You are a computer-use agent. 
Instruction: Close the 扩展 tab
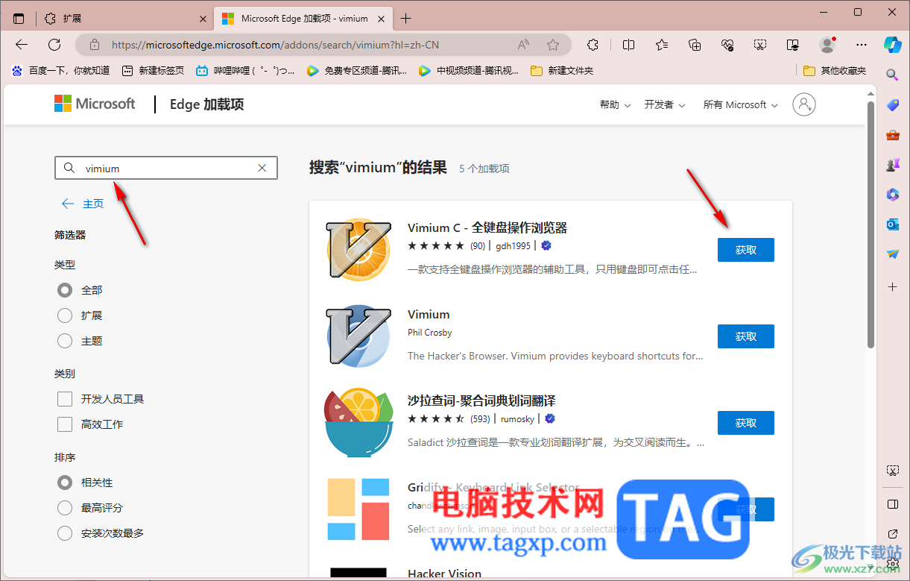[x=203, y=19]
